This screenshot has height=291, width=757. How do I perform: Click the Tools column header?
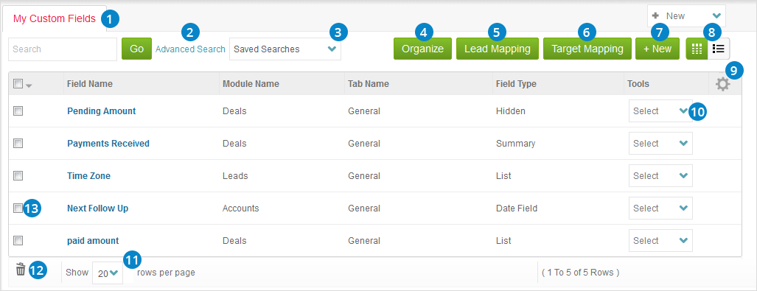tap(638, 84)
